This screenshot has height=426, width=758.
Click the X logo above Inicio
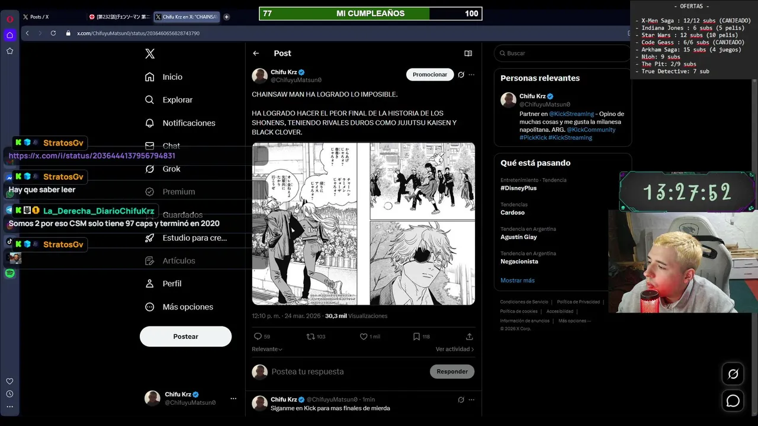coord(150,54)
